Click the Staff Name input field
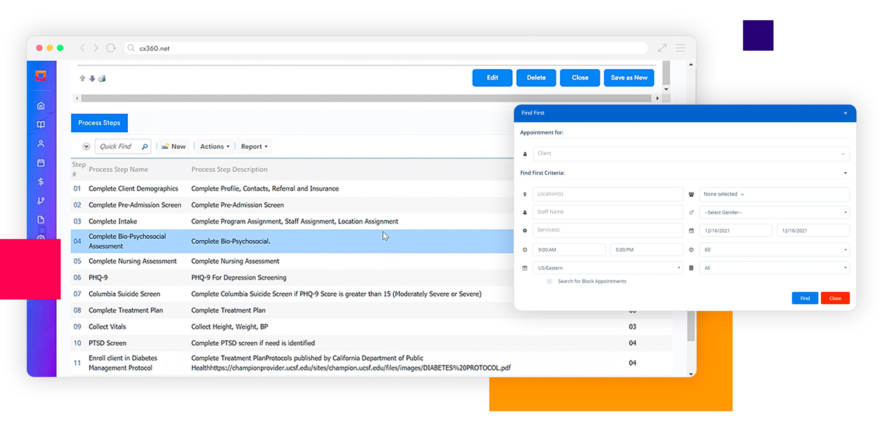This screenshot has height=438, width=884. click(608, 212)
